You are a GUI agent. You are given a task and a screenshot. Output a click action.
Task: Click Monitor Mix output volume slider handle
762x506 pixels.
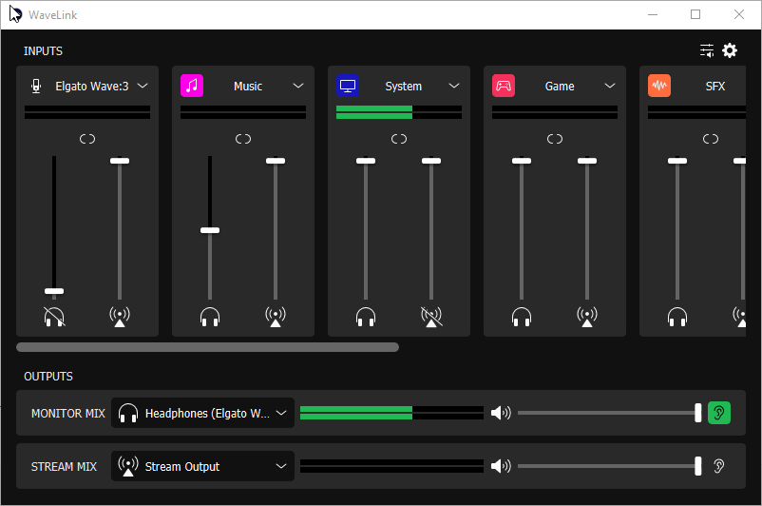coord(697,413)
